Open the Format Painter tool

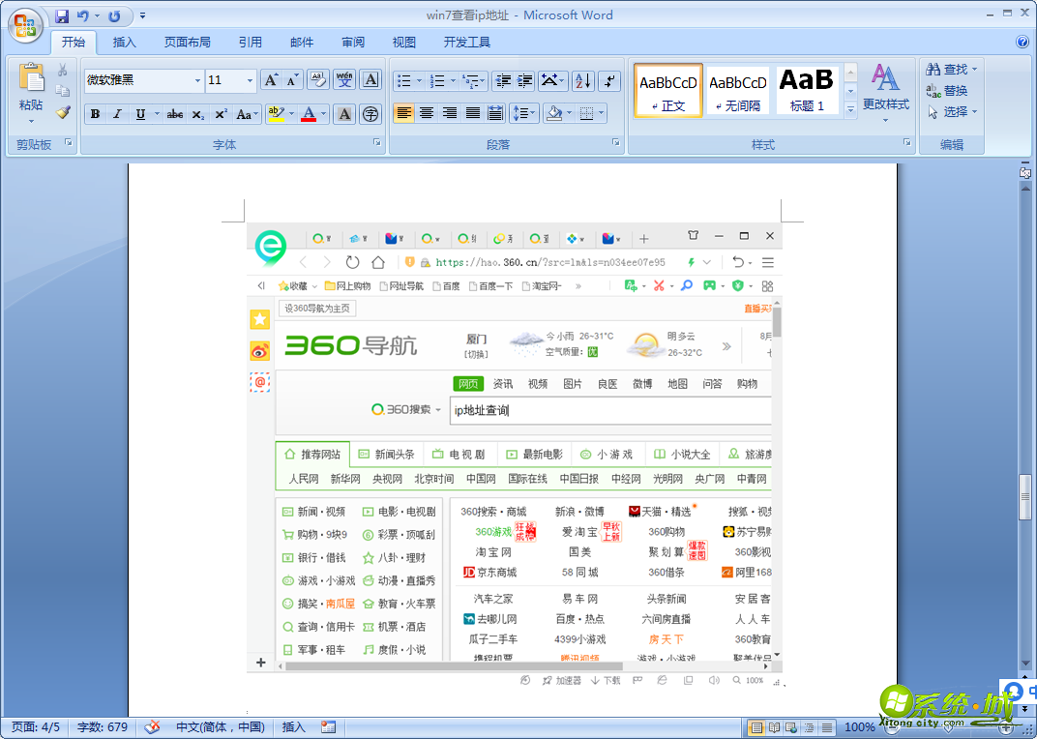point(64,110)
